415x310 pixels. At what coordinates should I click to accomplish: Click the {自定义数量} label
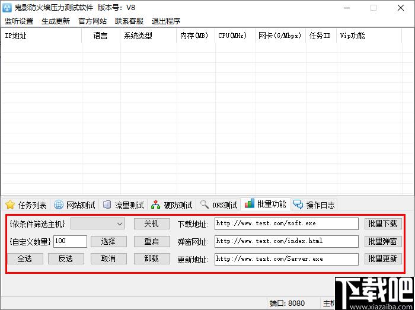[x=30, y=241]
